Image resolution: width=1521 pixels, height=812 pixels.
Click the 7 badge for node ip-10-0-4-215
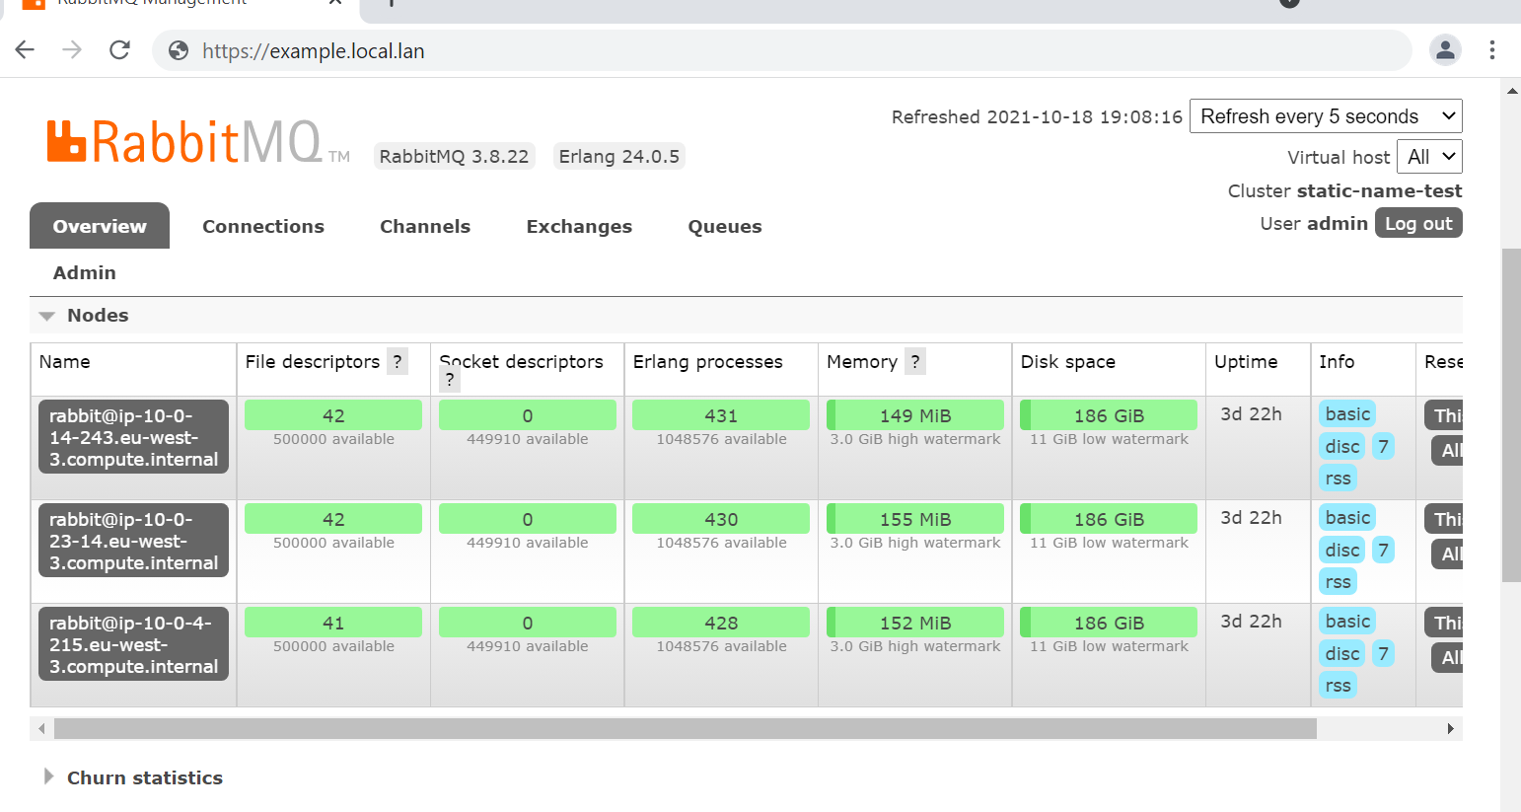1383,654
